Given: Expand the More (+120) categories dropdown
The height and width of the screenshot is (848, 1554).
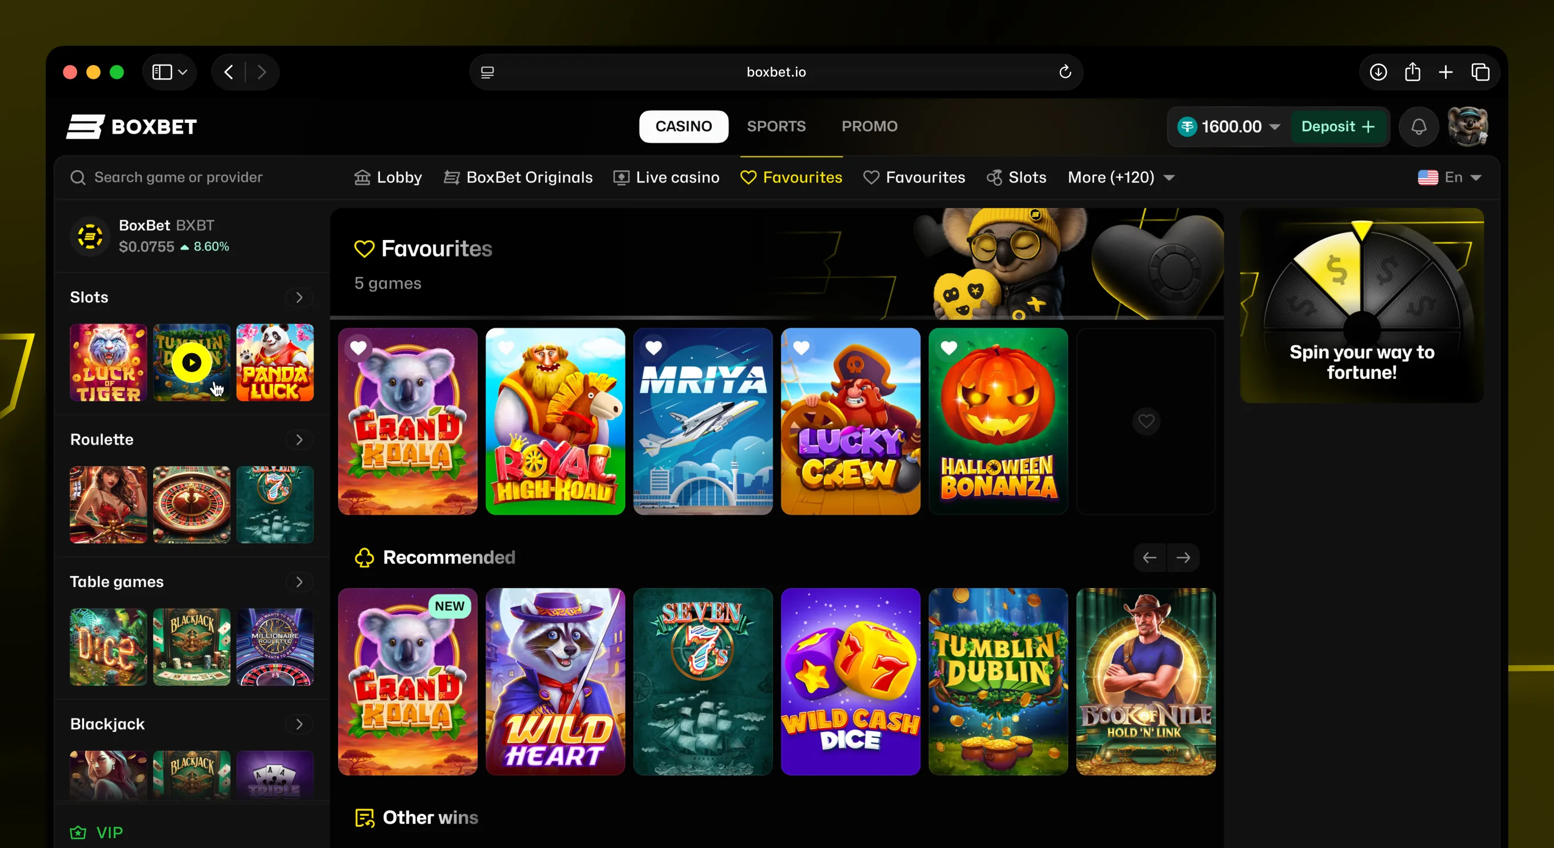Looking at the screenshot, I should click(1121, 178).
